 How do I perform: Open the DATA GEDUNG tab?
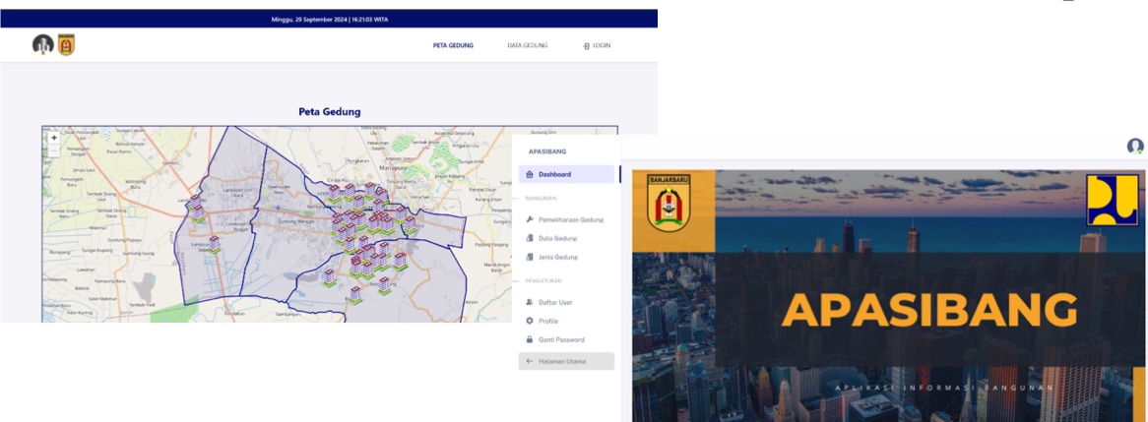point(527,45)
